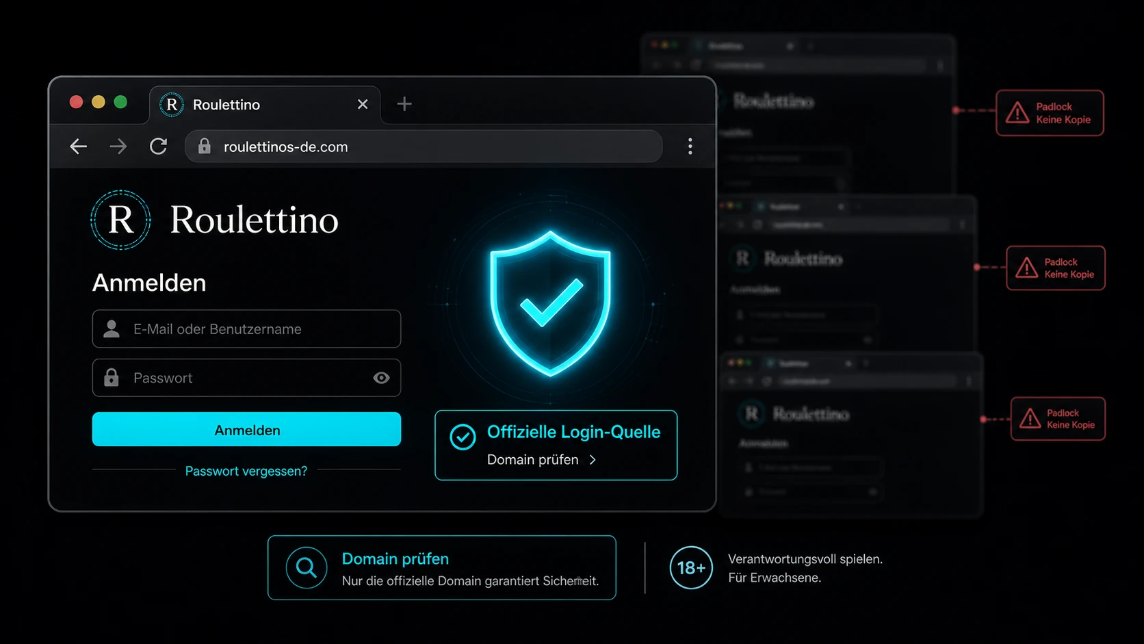This screenshot has width=1144, height=644.
Task: Click the Verantwortungsvoll spielen text
Action: [805, 559]
